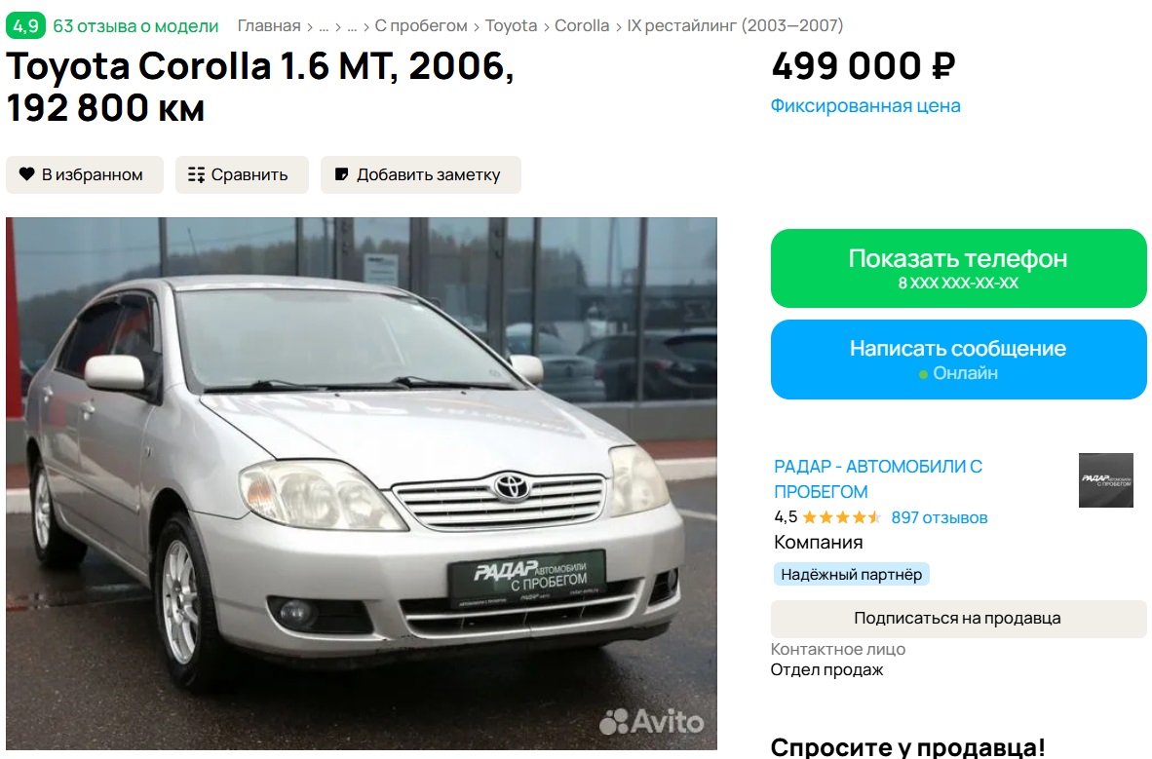The height and width of the screenshot is (759, 1152).
Task: Click the Сравнить button
Action: [242, 174]
